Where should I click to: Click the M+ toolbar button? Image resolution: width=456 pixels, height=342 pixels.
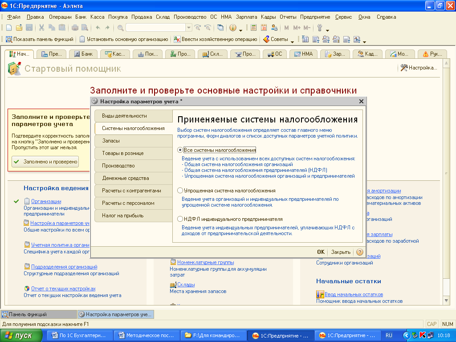point(297,28)
